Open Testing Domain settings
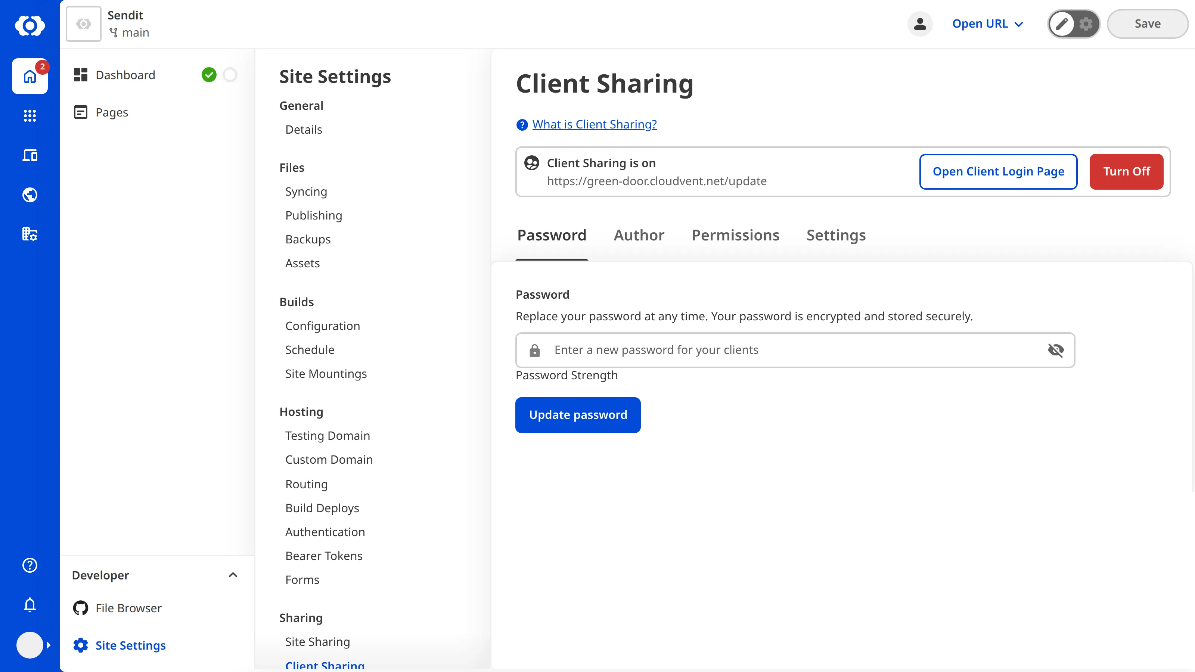1195x672 pixels. [328, 435]
